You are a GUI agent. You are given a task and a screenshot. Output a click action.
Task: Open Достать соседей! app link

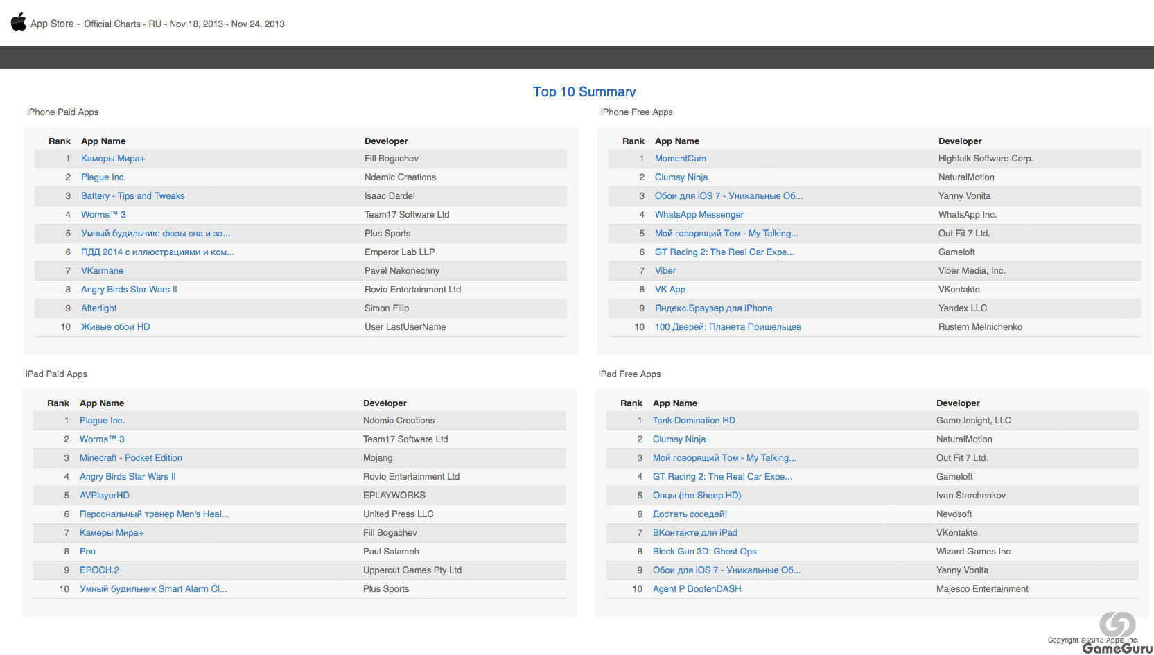pyautogui.click(x=690, y=514)
